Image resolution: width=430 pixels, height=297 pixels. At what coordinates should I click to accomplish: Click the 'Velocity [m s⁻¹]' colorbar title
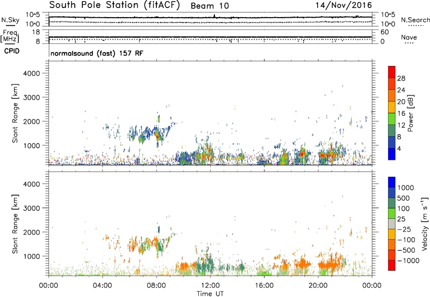pyautogui.click(x=425, y=224)
